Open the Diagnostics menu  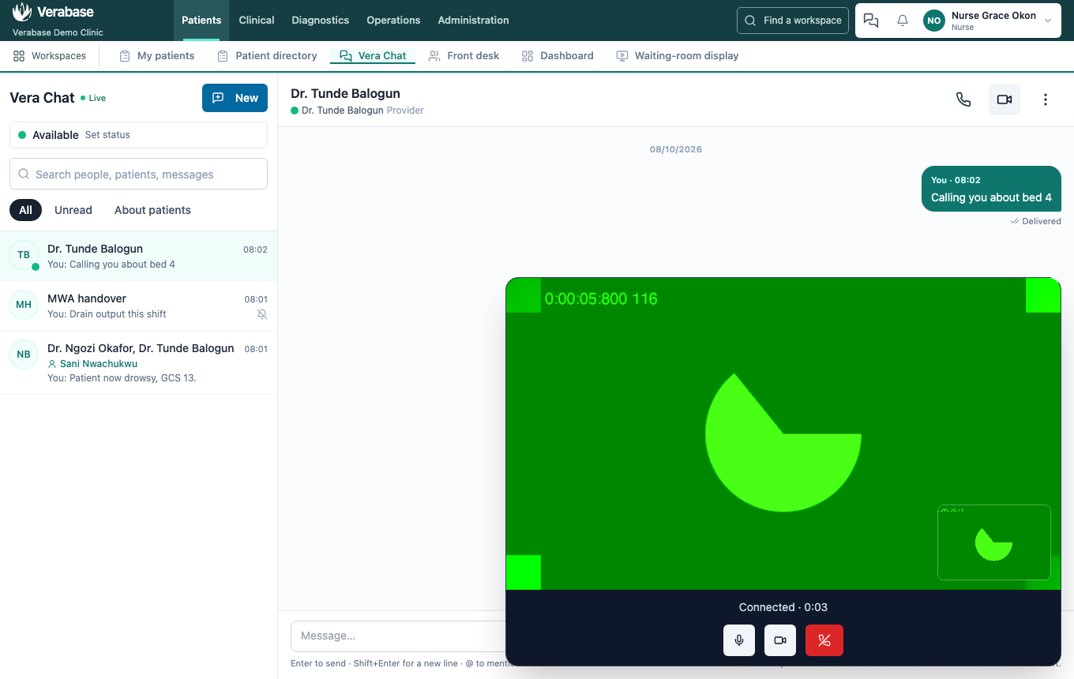click(x=321, y=21)
